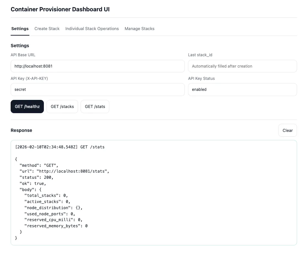Image resolution: width=308 pixels, height=257 pixels.
Task: Click the API Key Status field showing 'enabled'
Action: pos(242,90)
